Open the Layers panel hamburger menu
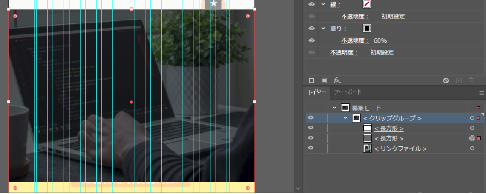 click(482, 93)
